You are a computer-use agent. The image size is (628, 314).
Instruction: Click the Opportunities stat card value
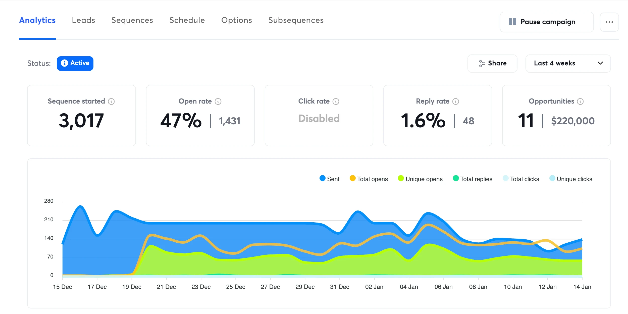tap(526, 121)
